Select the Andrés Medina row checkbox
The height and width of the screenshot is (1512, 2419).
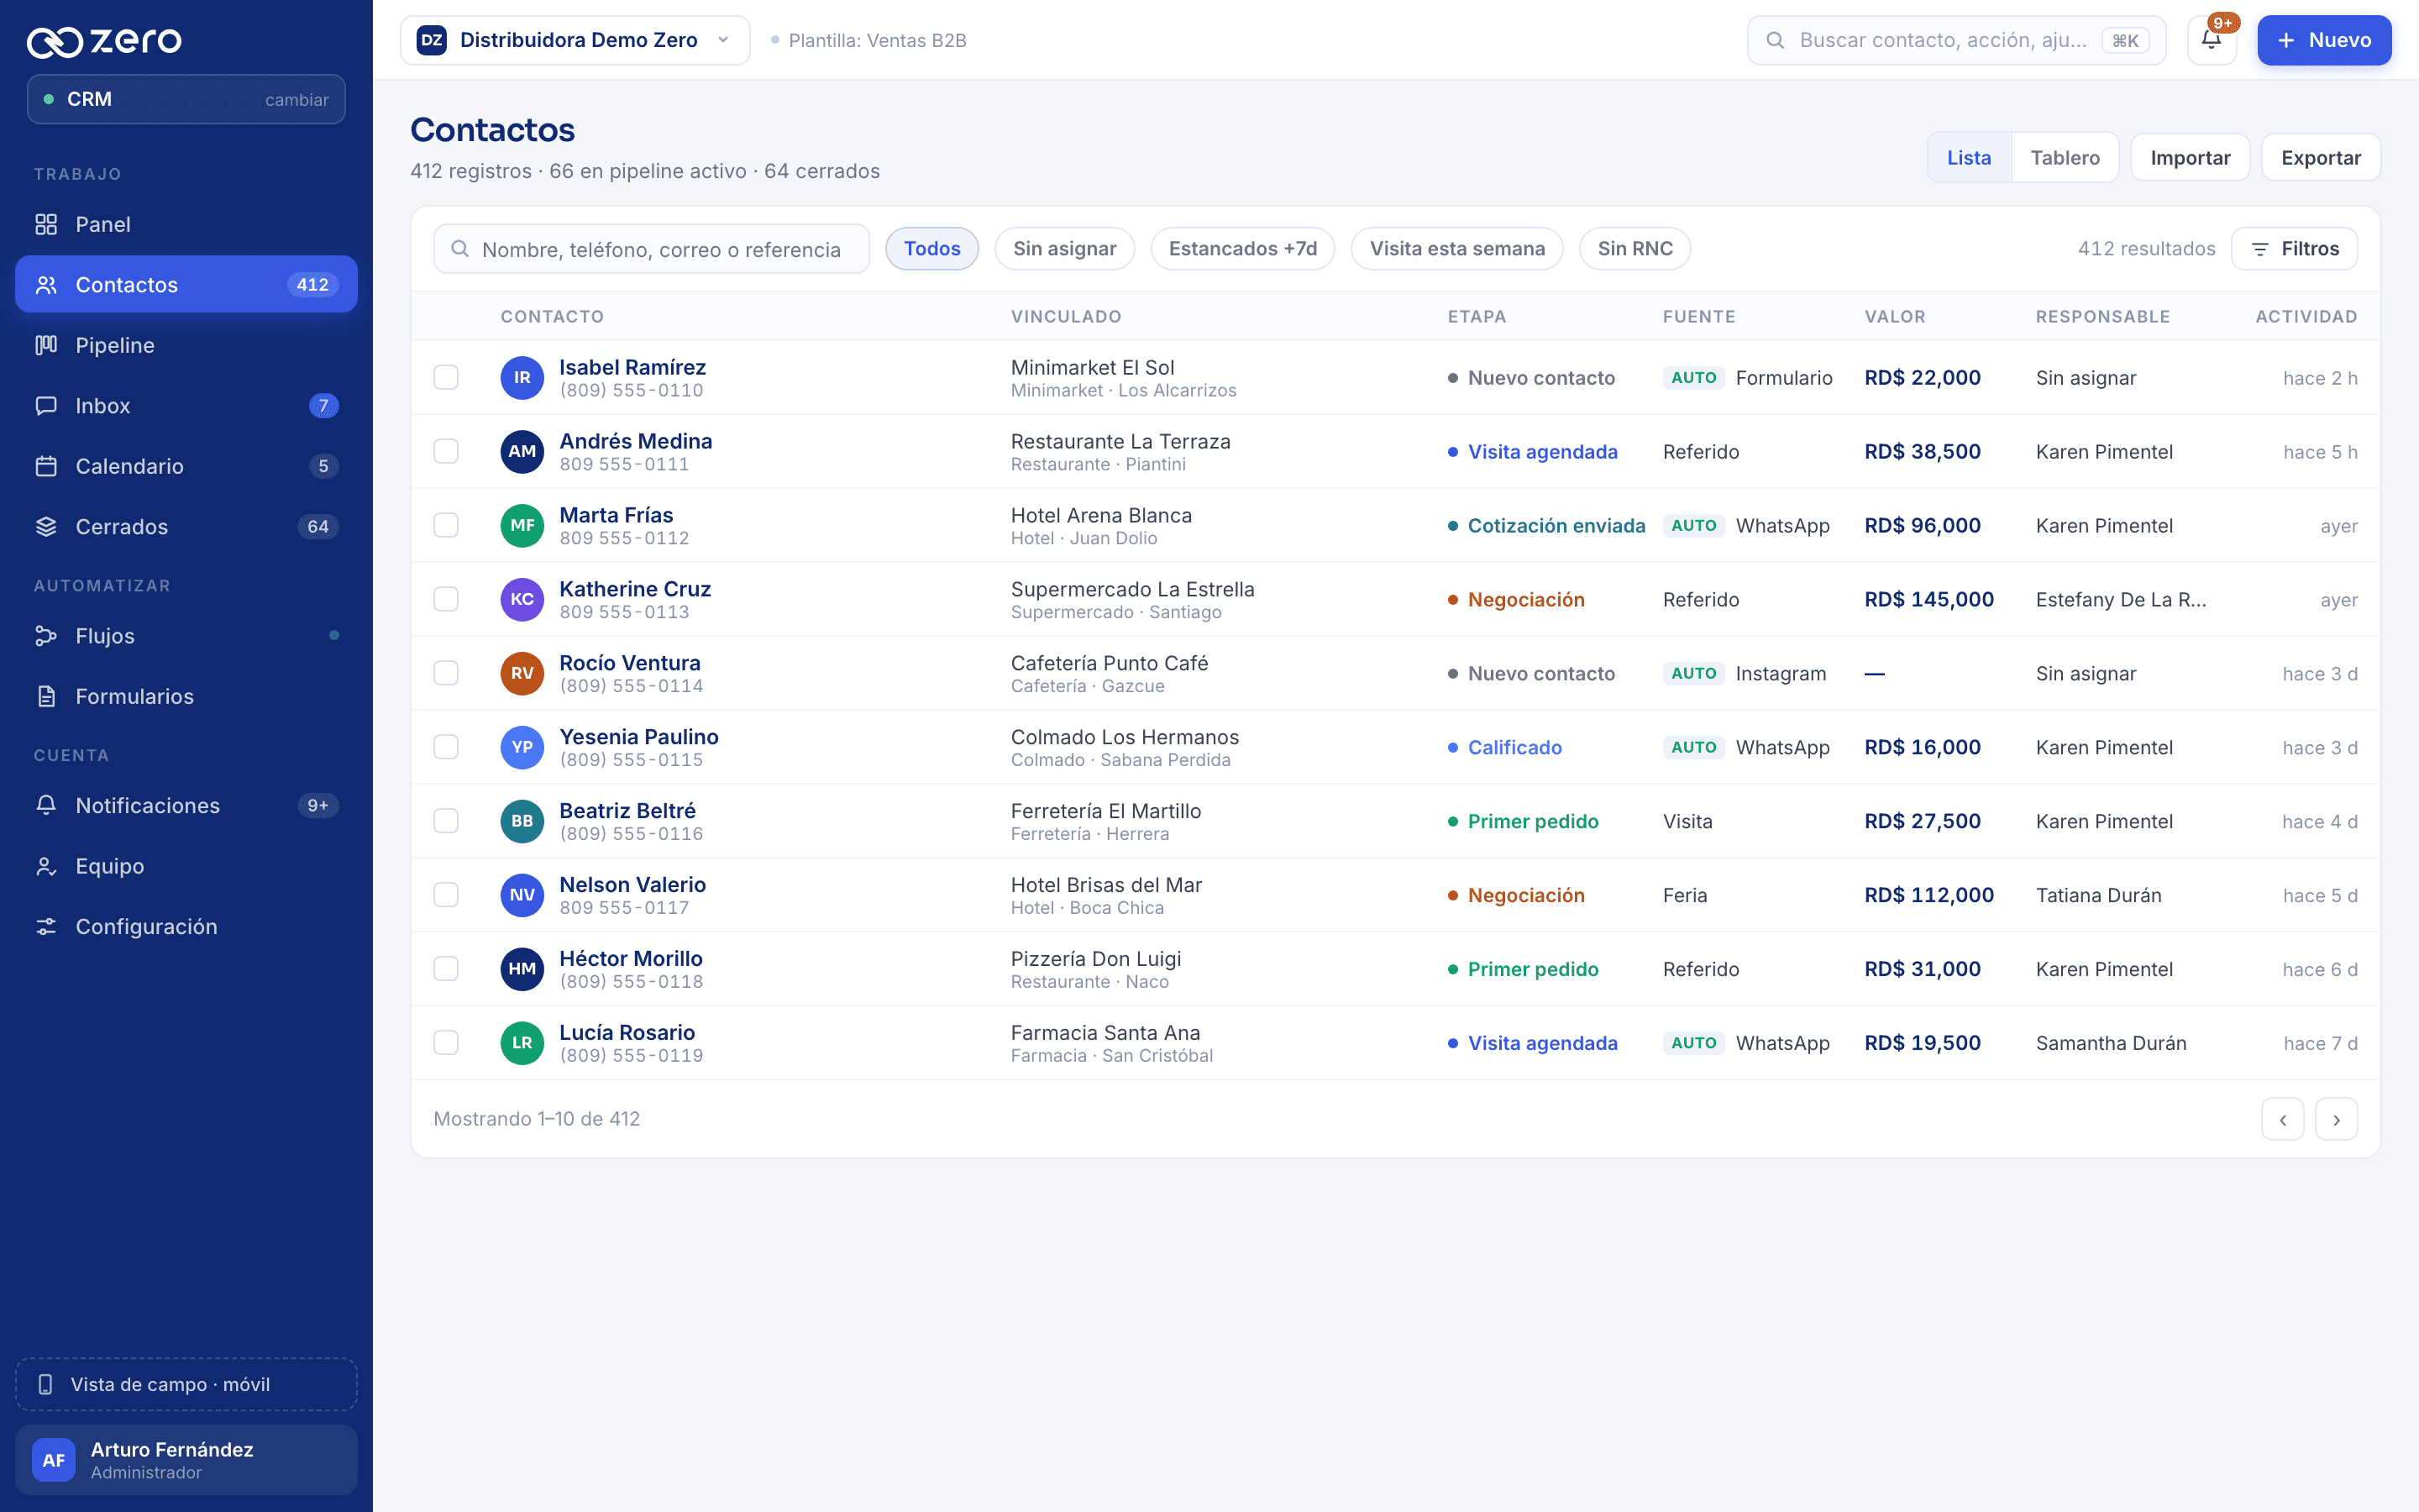[446, 451]
